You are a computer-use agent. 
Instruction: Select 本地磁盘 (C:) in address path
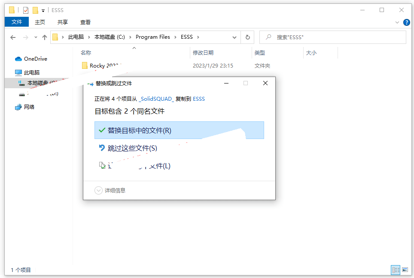pyautogui.click(x=110, y=37)
